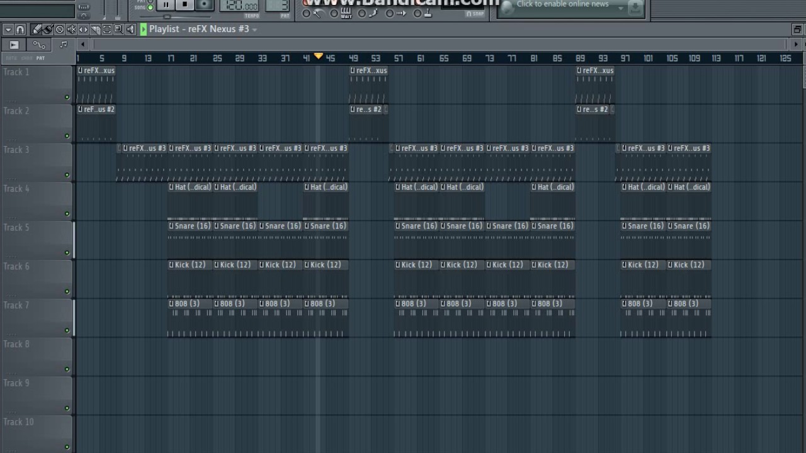The image size is (806, 453).
Task: Open the news panel dropdown arrow
Action: [620, 8]
